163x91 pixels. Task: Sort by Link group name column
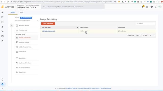pos(59,28)
